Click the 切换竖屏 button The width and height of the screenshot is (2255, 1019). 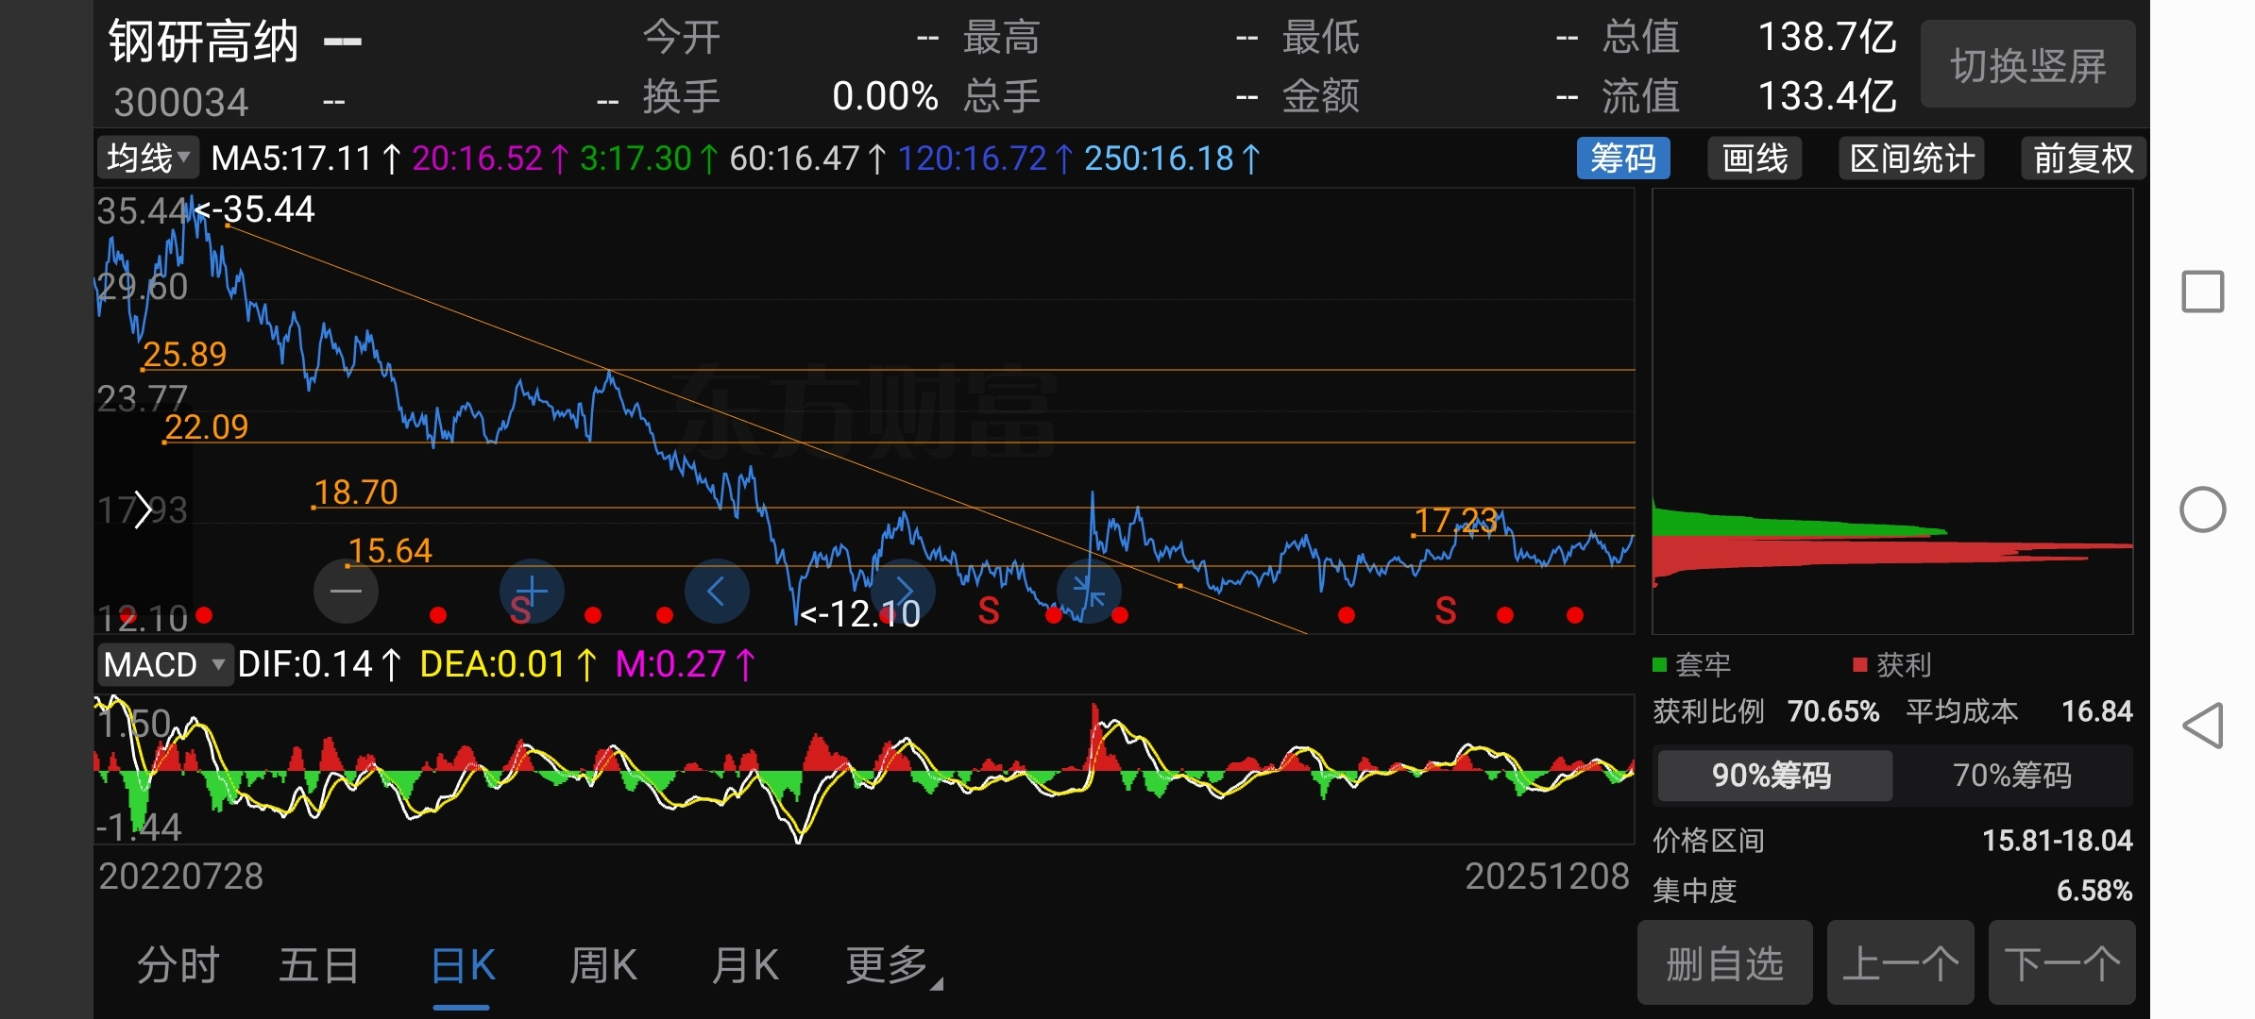point(2027,65)
